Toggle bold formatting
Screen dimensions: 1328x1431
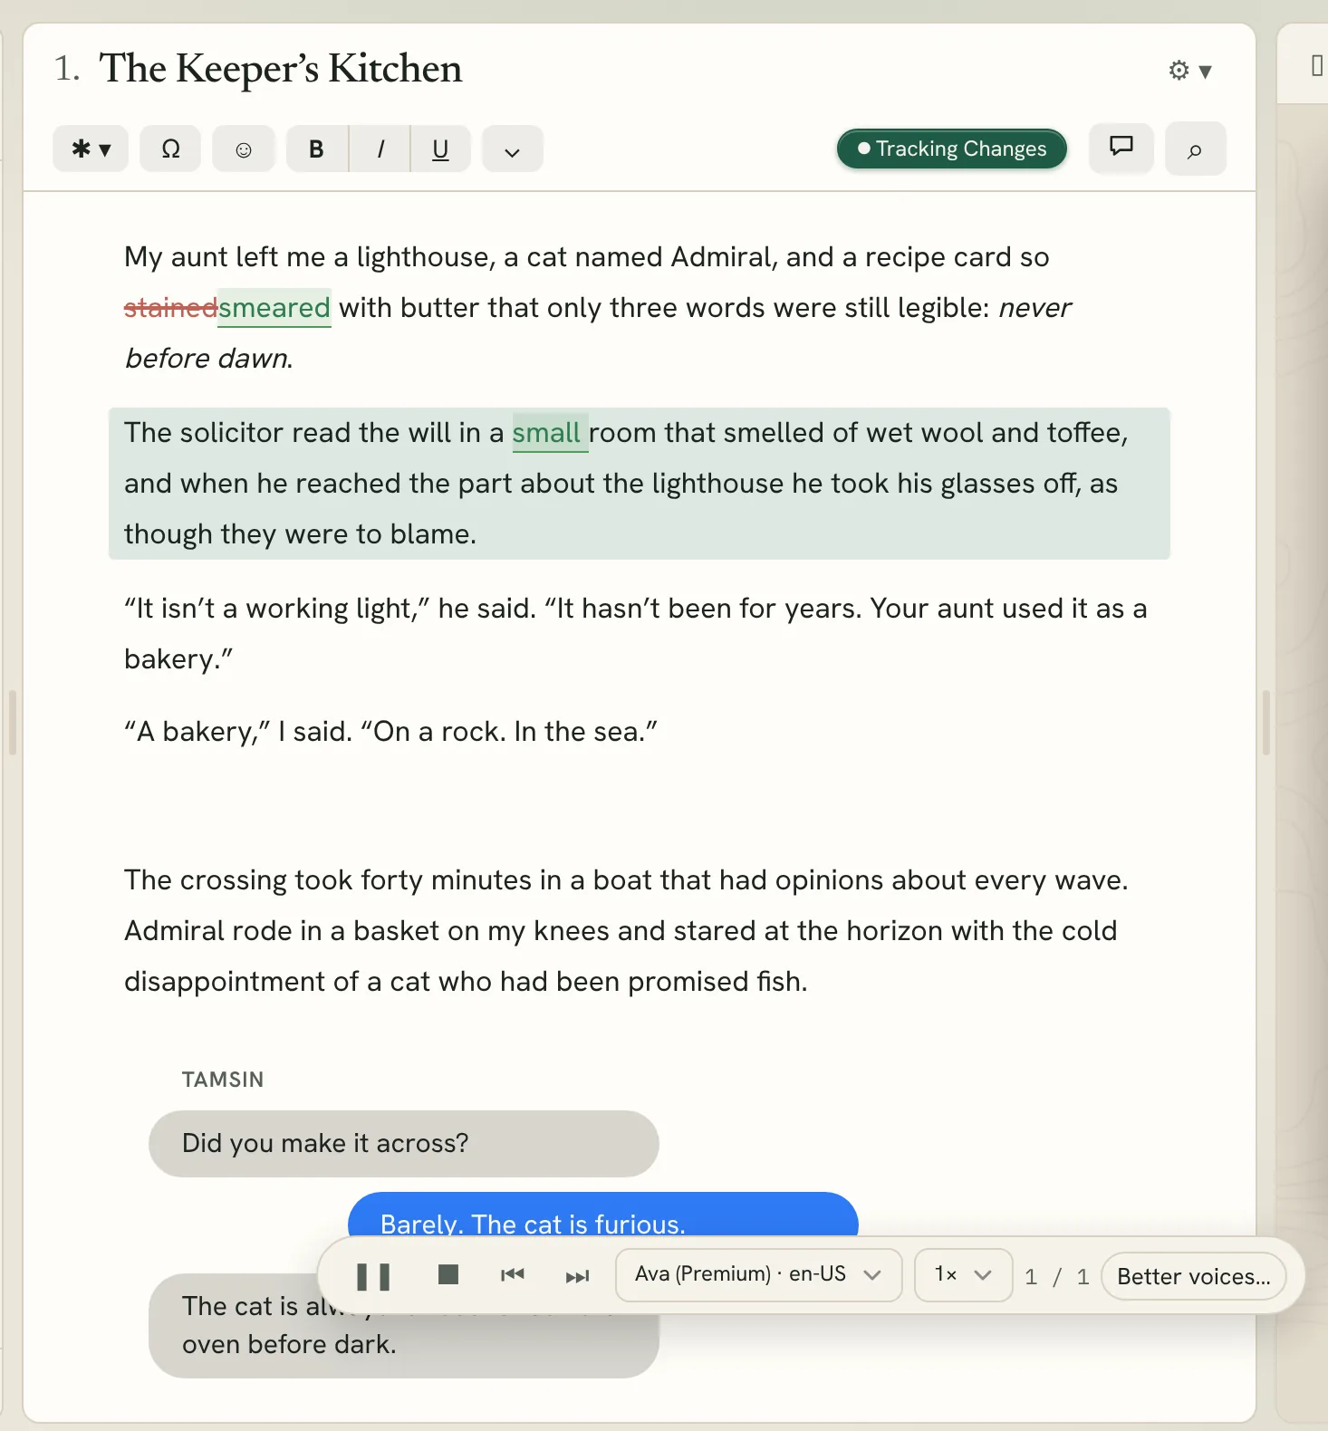coord(316,149)
